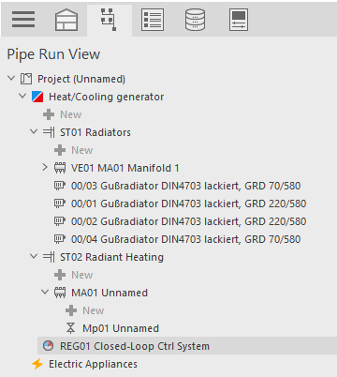Collapse the ST02 Radiant Heating branch
337x377 pixels.
click(x=34, y=256)
